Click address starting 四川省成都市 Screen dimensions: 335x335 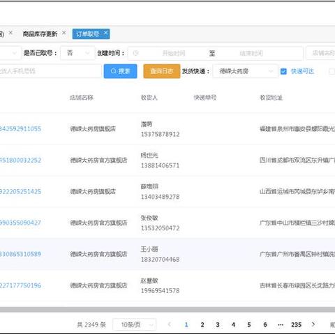[x=297, y=160]
